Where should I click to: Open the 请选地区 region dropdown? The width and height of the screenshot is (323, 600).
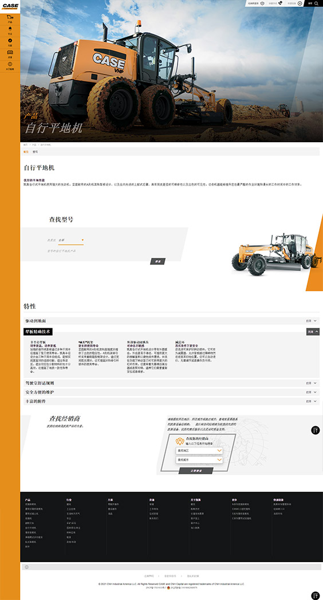click(199, 451)
